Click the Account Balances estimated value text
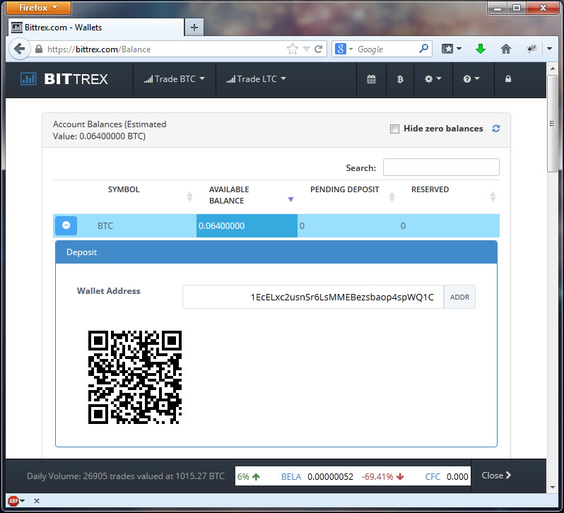The width and height of the screenshot is (564, 513). coord(110,130)
